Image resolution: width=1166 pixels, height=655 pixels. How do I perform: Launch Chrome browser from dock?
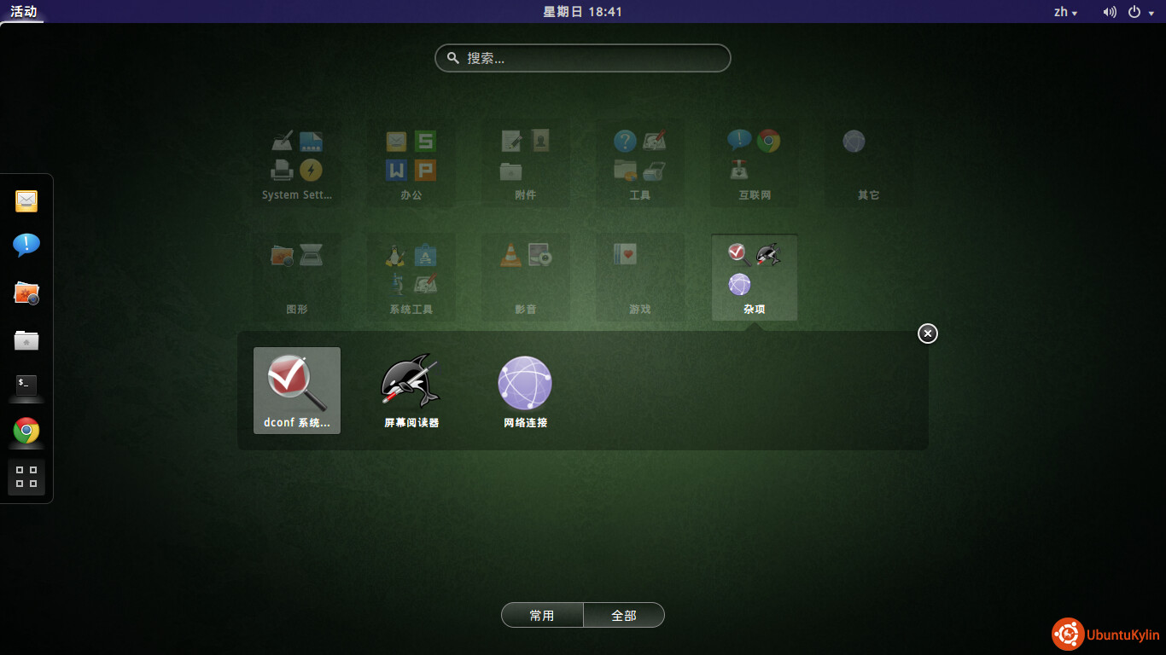point(26,431)
